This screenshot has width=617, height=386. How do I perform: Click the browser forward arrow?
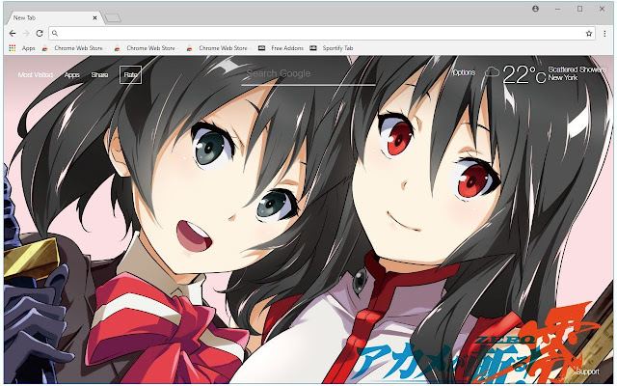pyautogui.click(x=26, y=34)
